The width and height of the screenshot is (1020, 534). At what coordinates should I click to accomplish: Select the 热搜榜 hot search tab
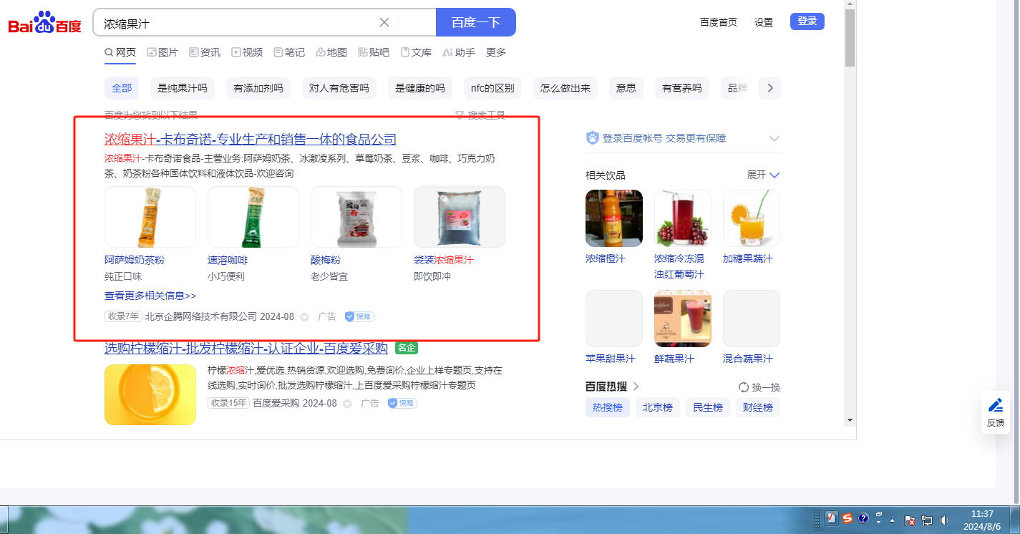[608, 408]
